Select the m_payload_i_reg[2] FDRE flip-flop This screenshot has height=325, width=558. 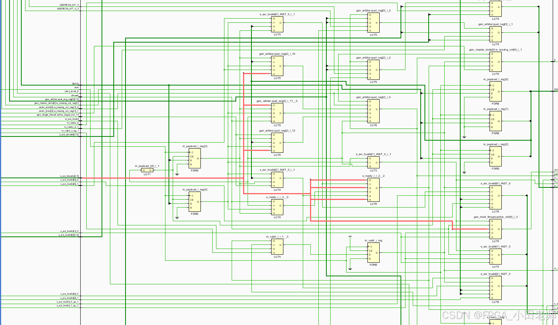coord(496,157)
